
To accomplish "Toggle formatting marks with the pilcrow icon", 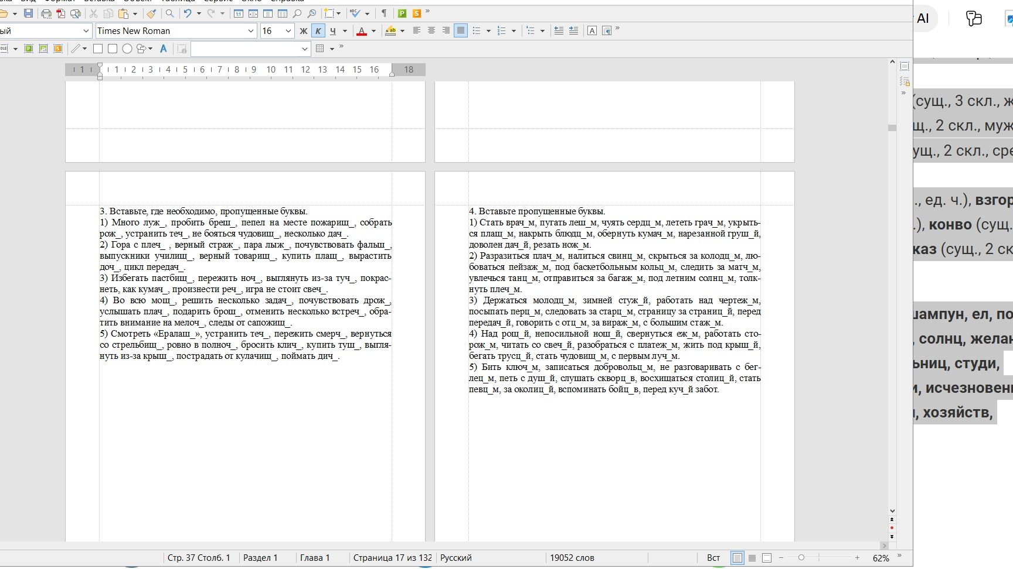I will 384,13.
